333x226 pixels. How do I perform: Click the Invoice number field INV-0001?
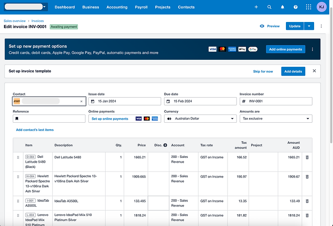coord(276,101)
